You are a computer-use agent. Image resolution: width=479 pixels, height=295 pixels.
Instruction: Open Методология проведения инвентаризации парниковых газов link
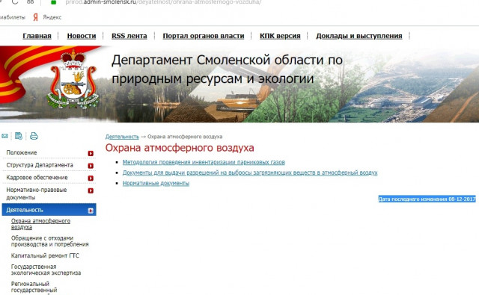[204, 162]
